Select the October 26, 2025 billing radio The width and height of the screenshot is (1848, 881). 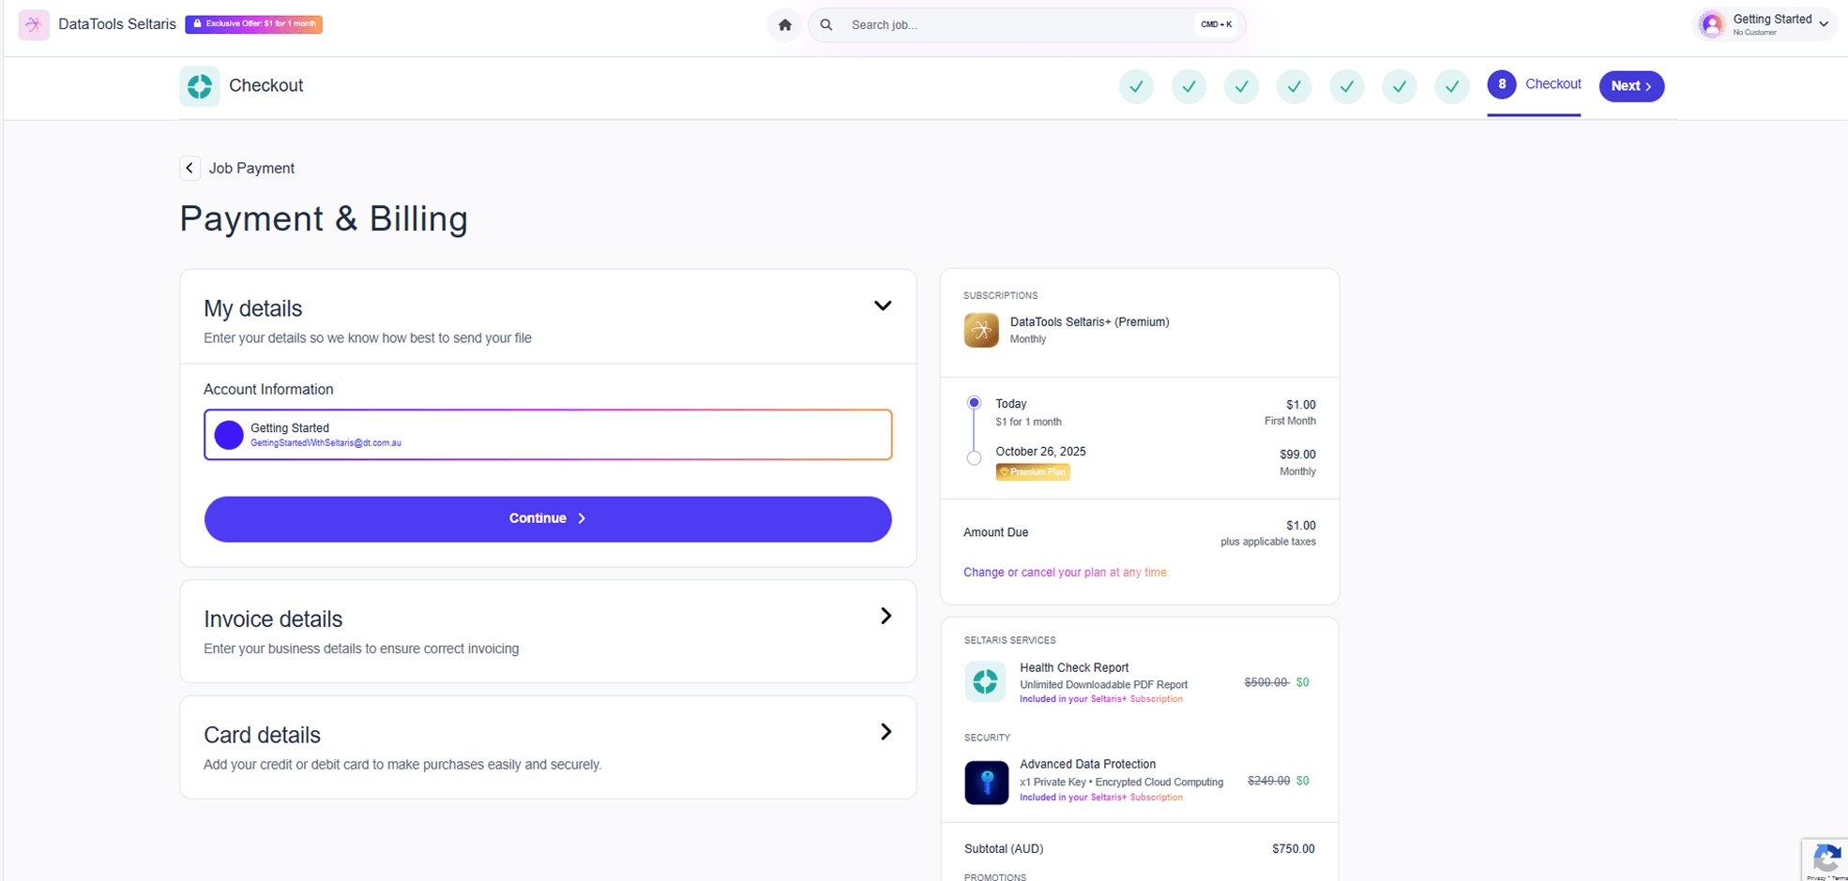(x=974, y=458)
